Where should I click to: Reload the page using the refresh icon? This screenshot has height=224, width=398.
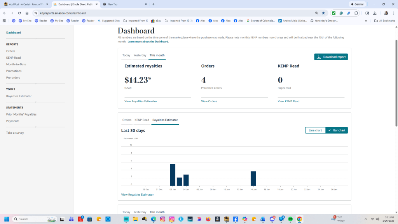tap(19, 13)
